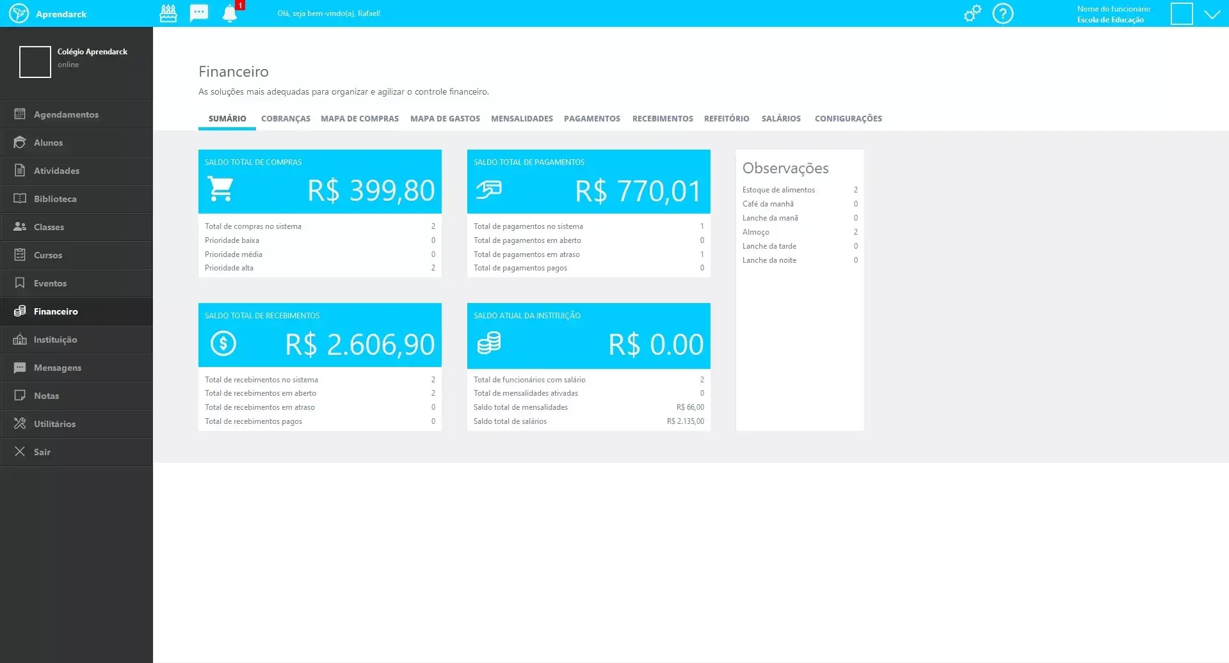Screen dimensions: 1229x663
Task: Click the Instituição building icon
Action: (20, 339)
